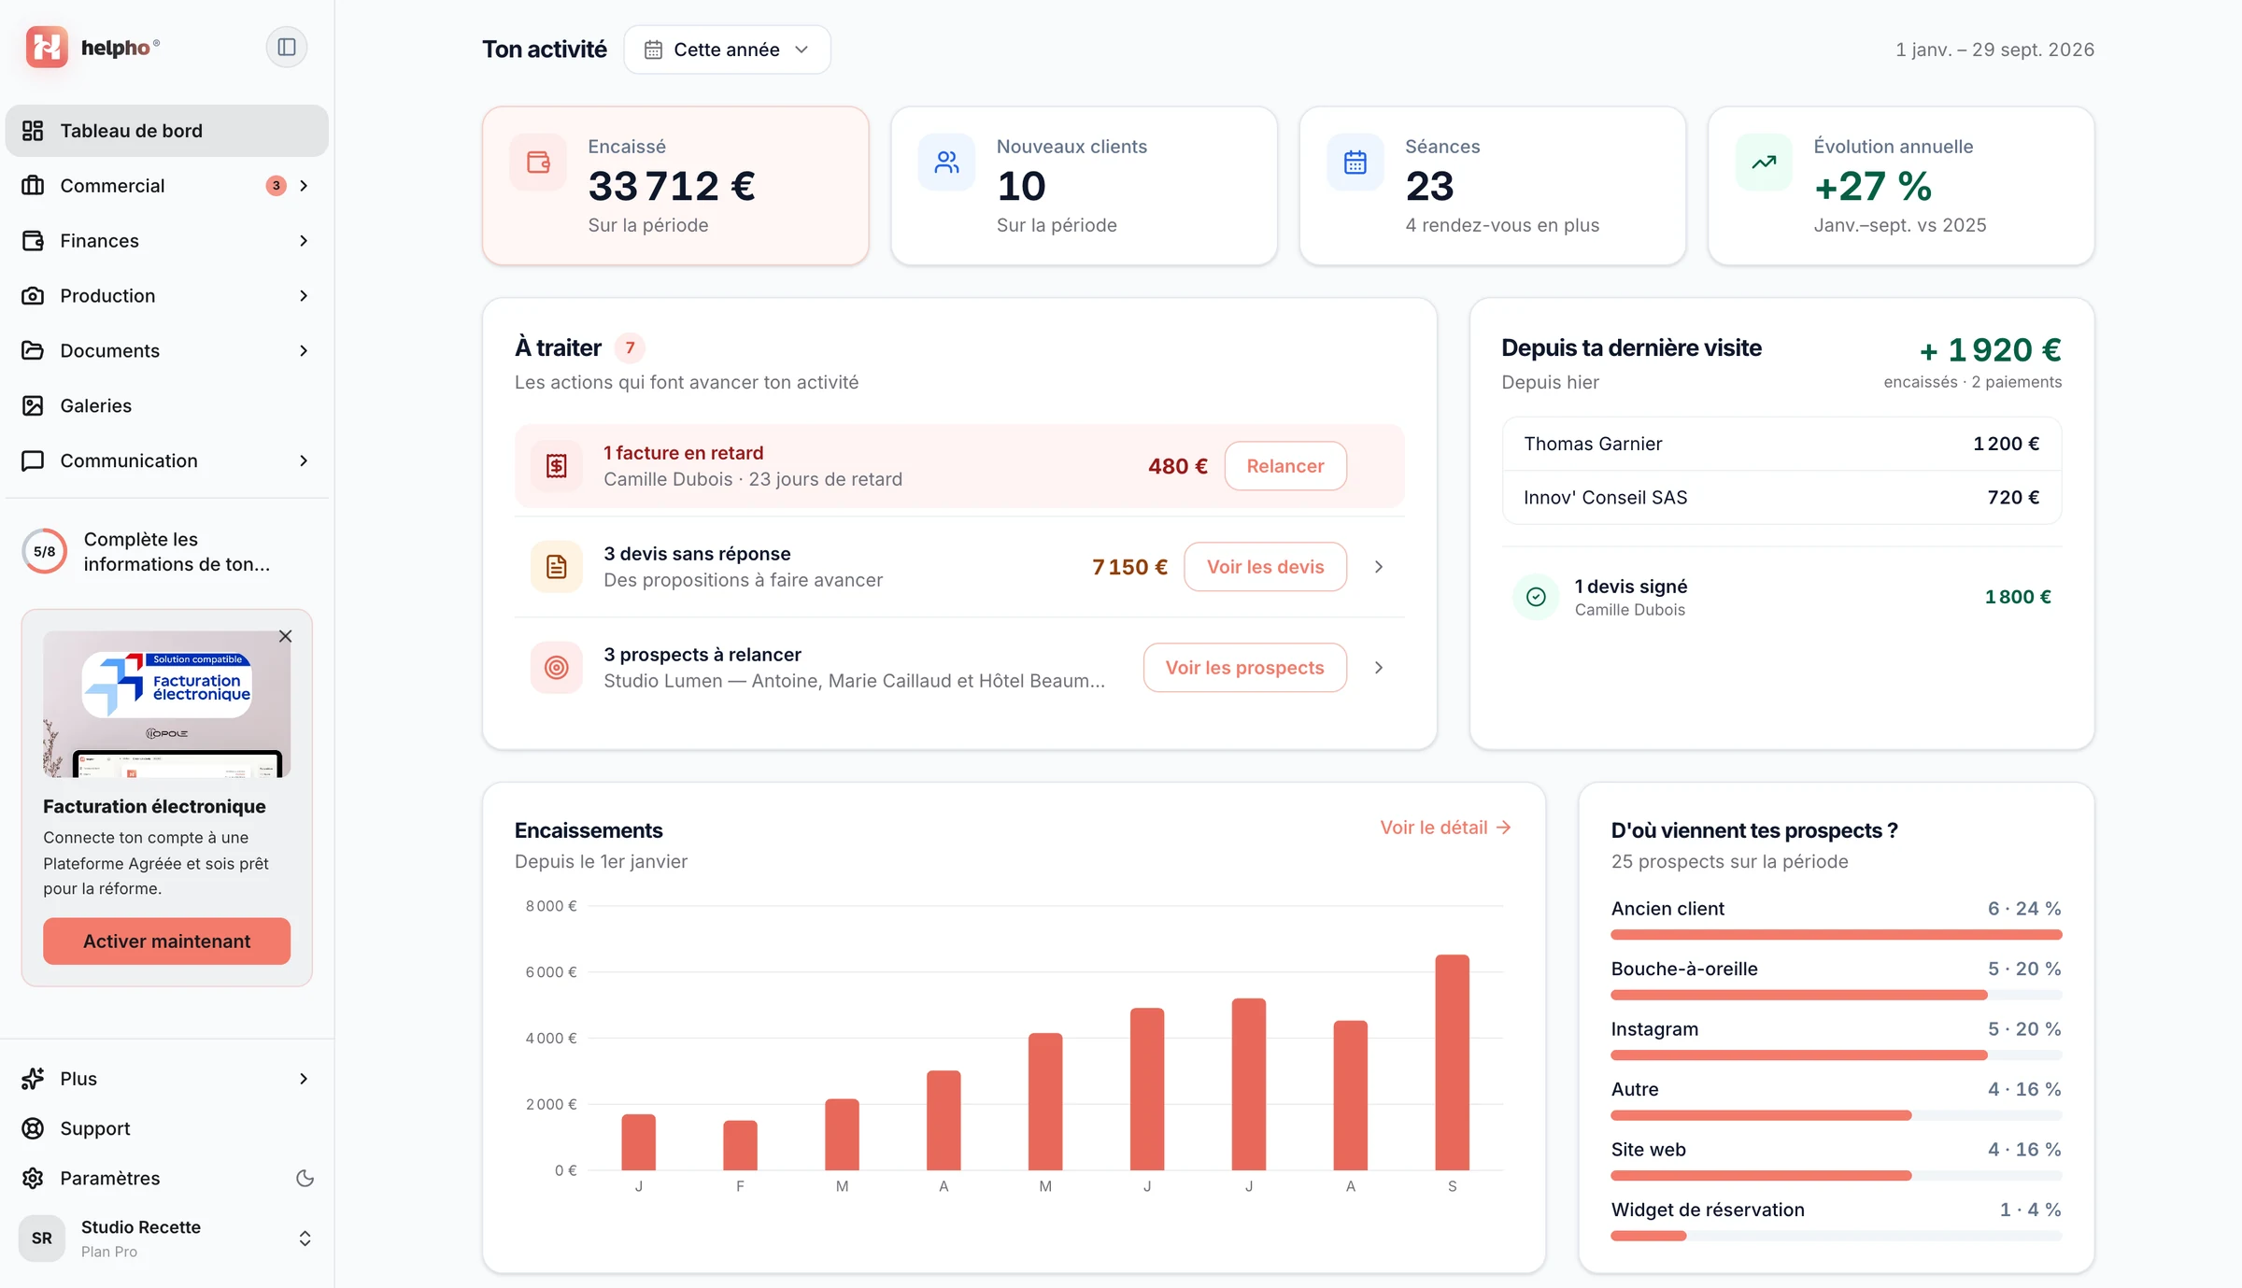Click the Encaissé wallet icon
This screenshot has height=1288, width=2242.
click(538, 163)
